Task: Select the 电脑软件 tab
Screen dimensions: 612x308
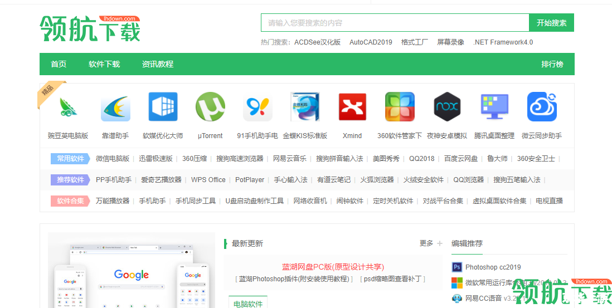Action: coord(248,304)
